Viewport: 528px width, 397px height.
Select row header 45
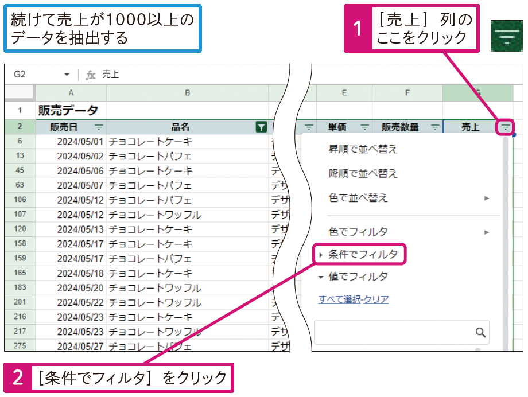tap(20, 170)
